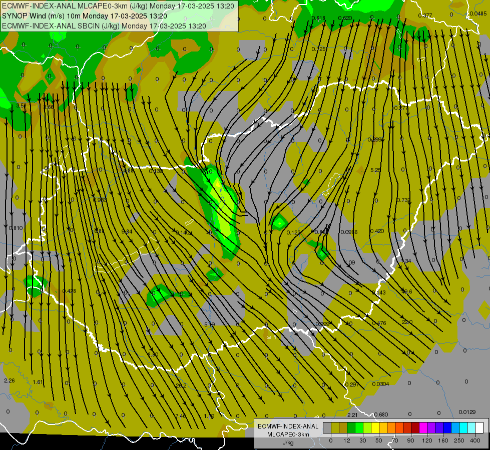The image size is (490, 450).
Task: Click the value '8.80' on the map
Action: tap(153, 354)
